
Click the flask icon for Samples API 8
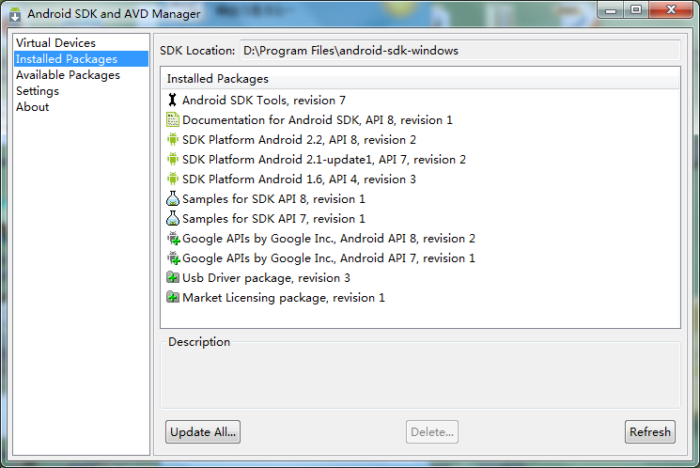172,198
